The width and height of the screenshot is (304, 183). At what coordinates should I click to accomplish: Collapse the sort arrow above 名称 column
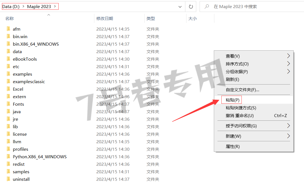pyautogui.click(x=49, y=15)
